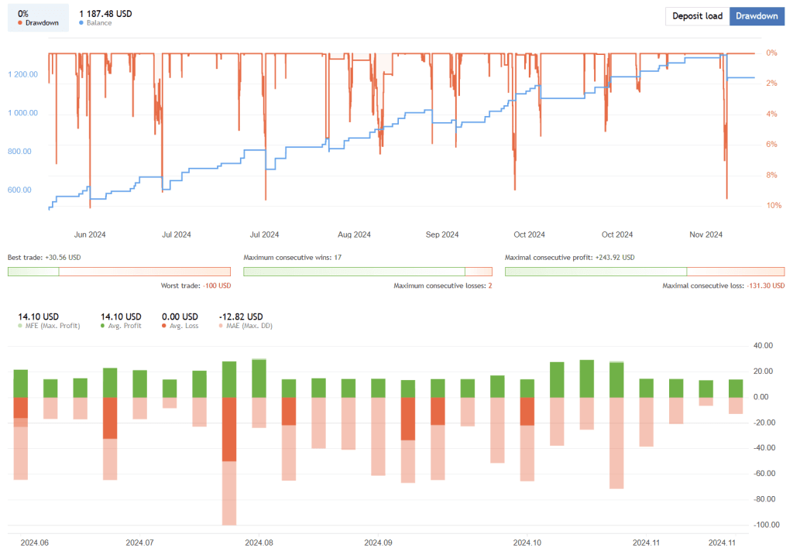
Task: Click the 1 187.48 USD balance value
Action: 111,12
